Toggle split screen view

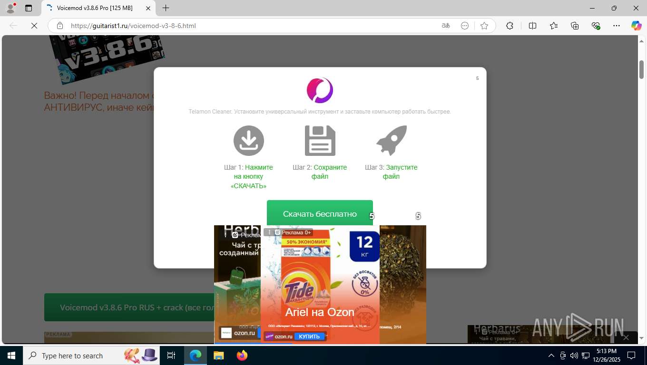[532, 26]
